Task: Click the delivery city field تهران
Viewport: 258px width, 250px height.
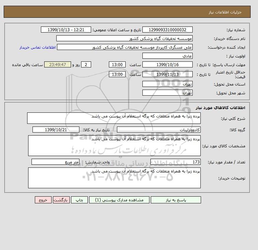Action: tap(167, 93)
